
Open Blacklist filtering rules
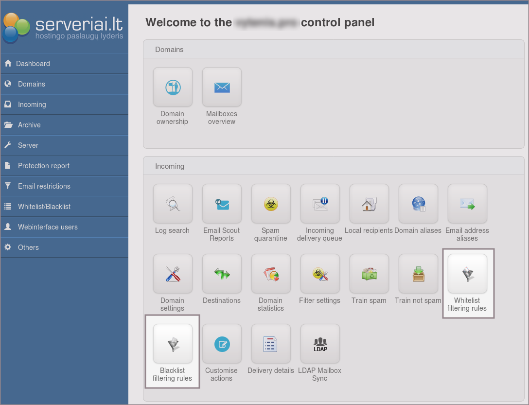coord(173,344)
